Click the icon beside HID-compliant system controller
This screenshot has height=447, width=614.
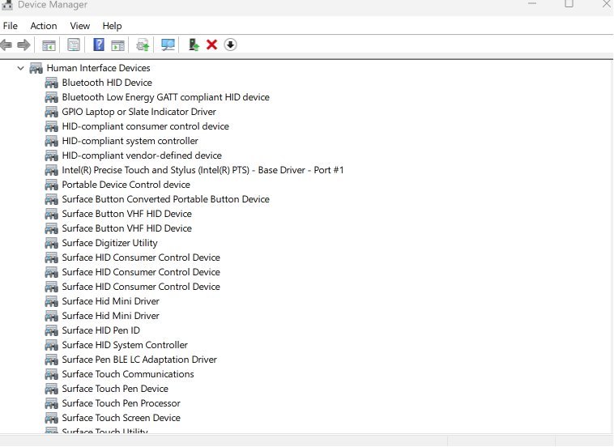[x=51, y=141]
